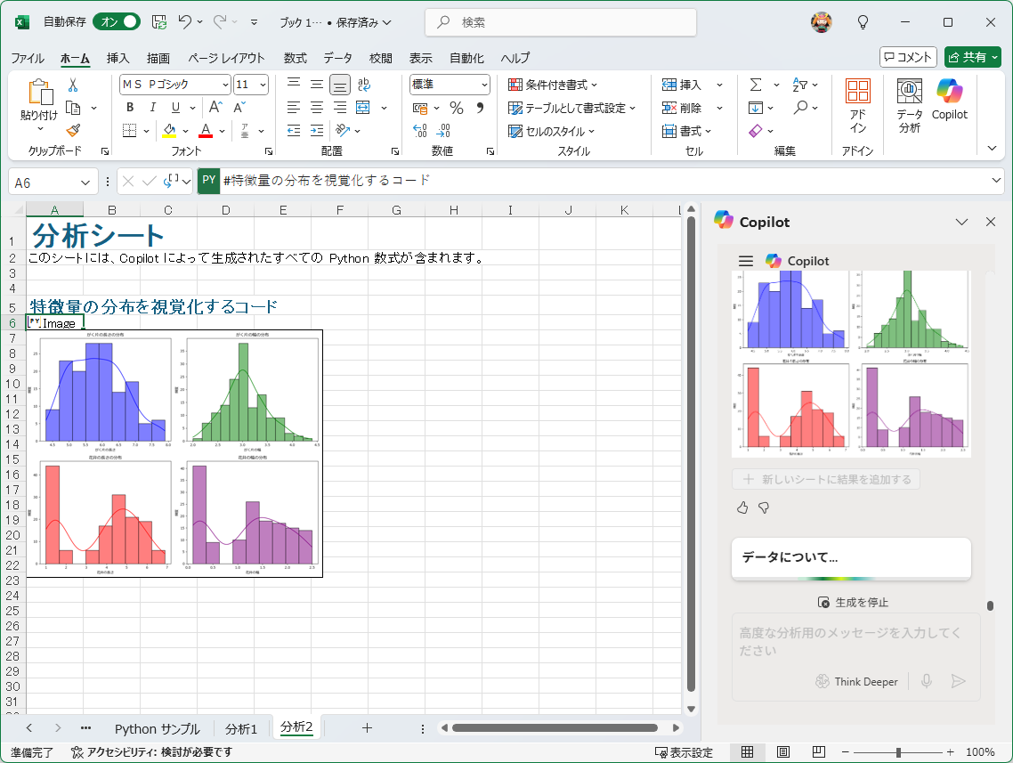1013x763 pixels.
Task: Click the thumbs down feedback icon
Action: tap(764, 507)
